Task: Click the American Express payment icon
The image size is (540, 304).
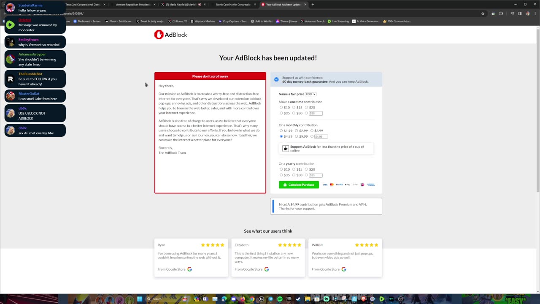Action: (370, 185)
